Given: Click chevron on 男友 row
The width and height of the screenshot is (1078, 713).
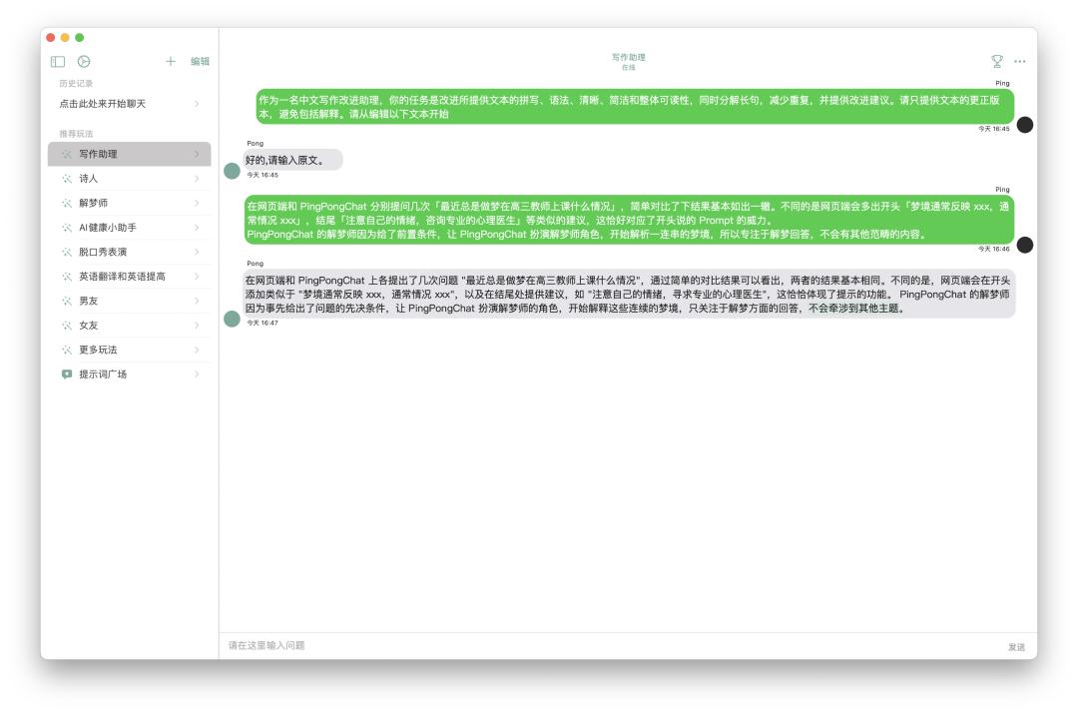Looking at the screenshot, I should [x=197, y=302].
